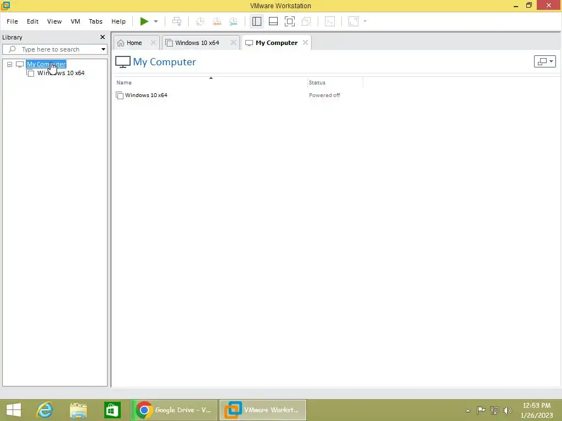Select Windows 10 x64 row in list
The width and height of the screenshot is (562, 421).
click(x=146, y=95)
